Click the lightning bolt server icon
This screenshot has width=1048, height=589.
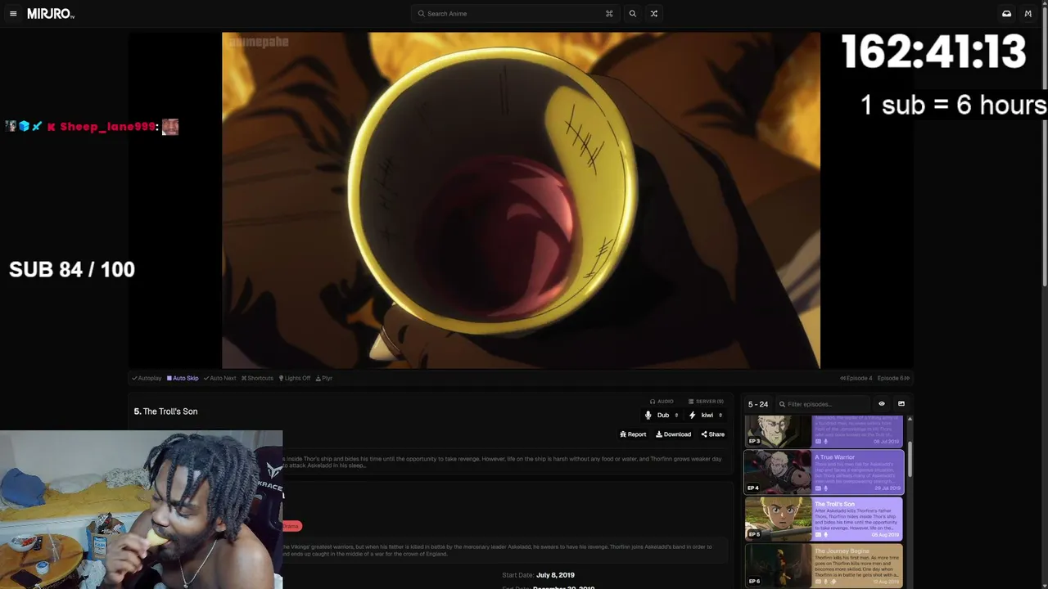pyautogui.click(x=692, y=415)
